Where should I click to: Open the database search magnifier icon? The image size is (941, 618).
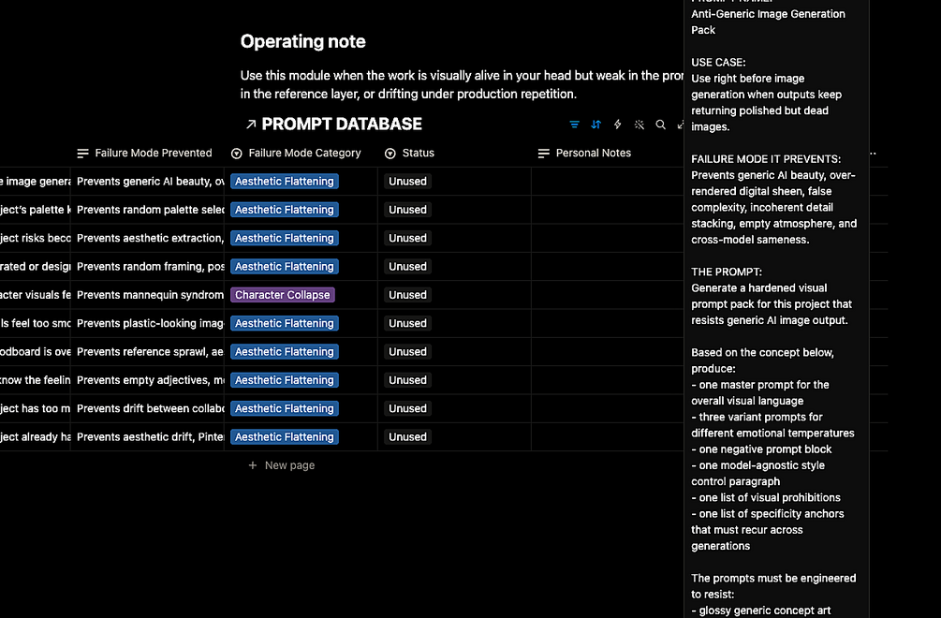(661, 125)
